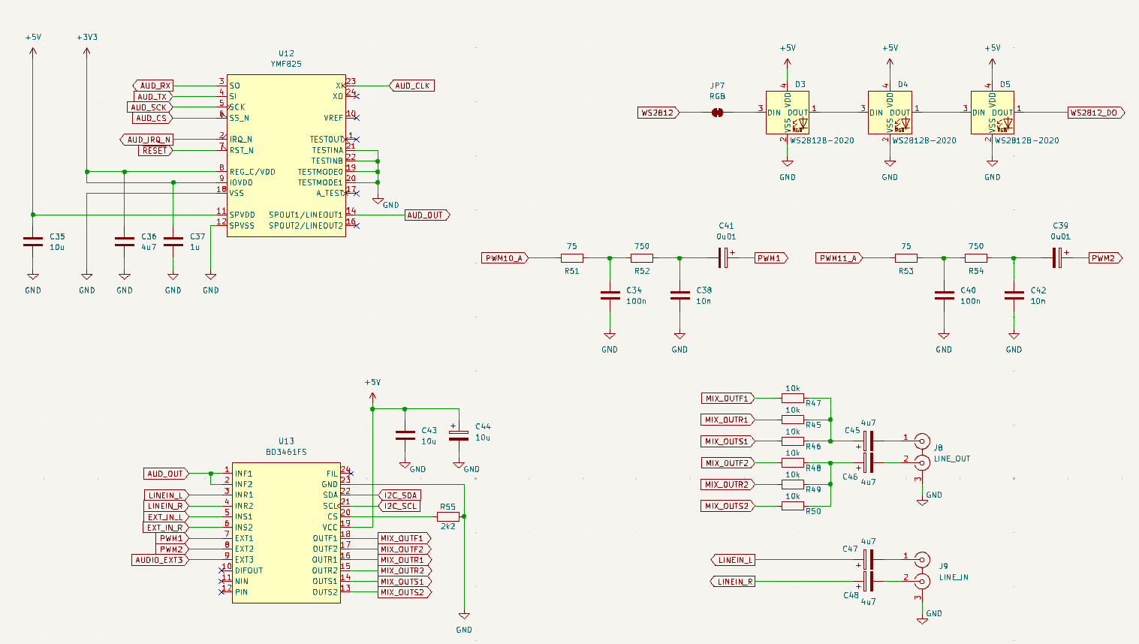Viewport: 1139px width, 644px height.
Task: Select the C42 10n capacitor symbol
Action: [x=1014, y=296]
